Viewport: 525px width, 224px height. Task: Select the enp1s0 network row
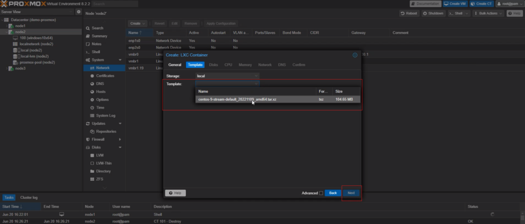point(325,41)
